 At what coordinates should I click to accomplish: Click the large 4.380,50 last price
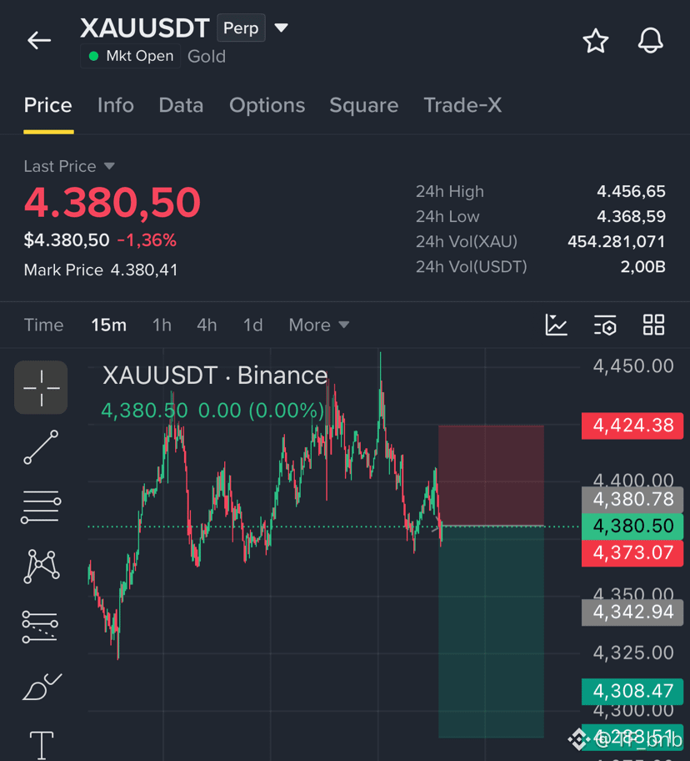112,203
